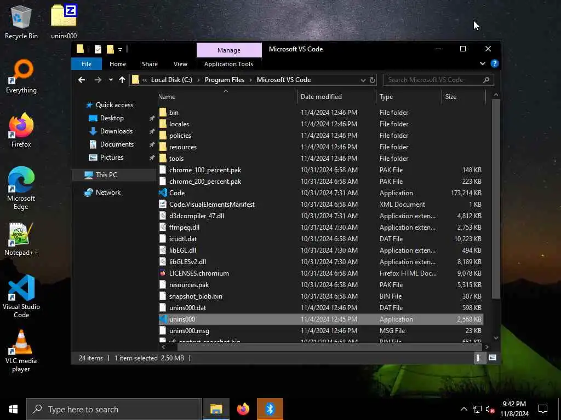Click Local Disk (C:) in the breadcrumb
The image size is (561, 420).
click(x=171, y=80)
